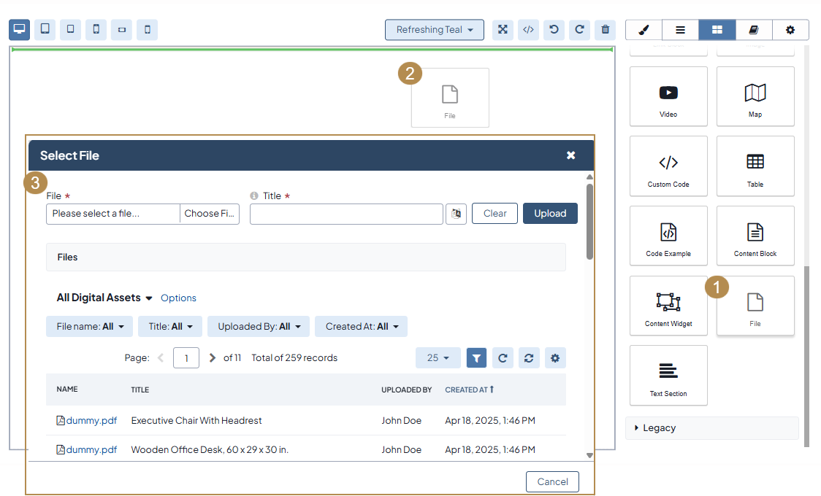Delete content with trash icon

point(605,30)
